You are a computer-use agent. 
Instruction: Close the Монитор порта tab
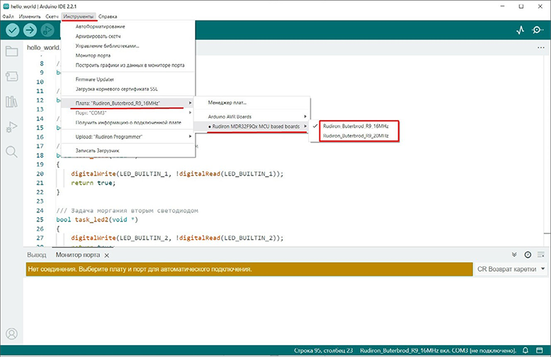107,255
